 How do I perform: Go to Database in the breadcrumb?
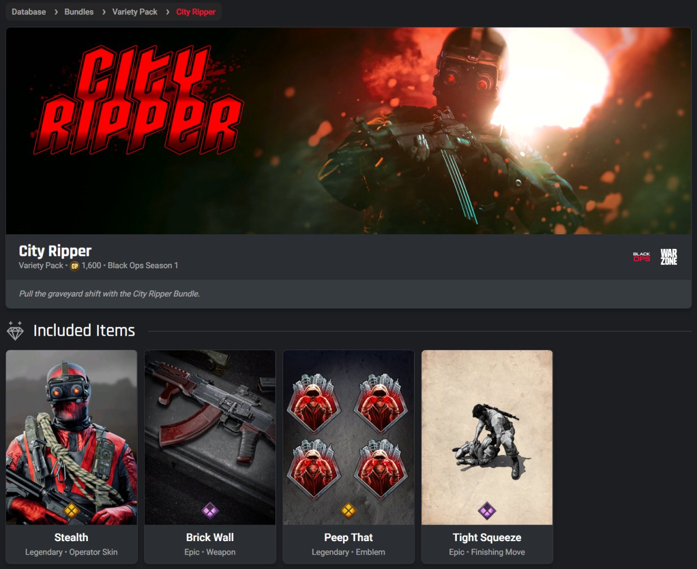click(x=29, y=12)
